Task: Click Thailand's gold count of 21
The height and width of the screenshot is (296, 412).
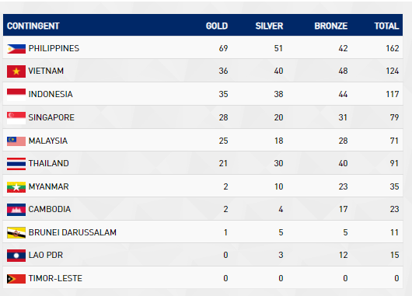Action: 223,164
